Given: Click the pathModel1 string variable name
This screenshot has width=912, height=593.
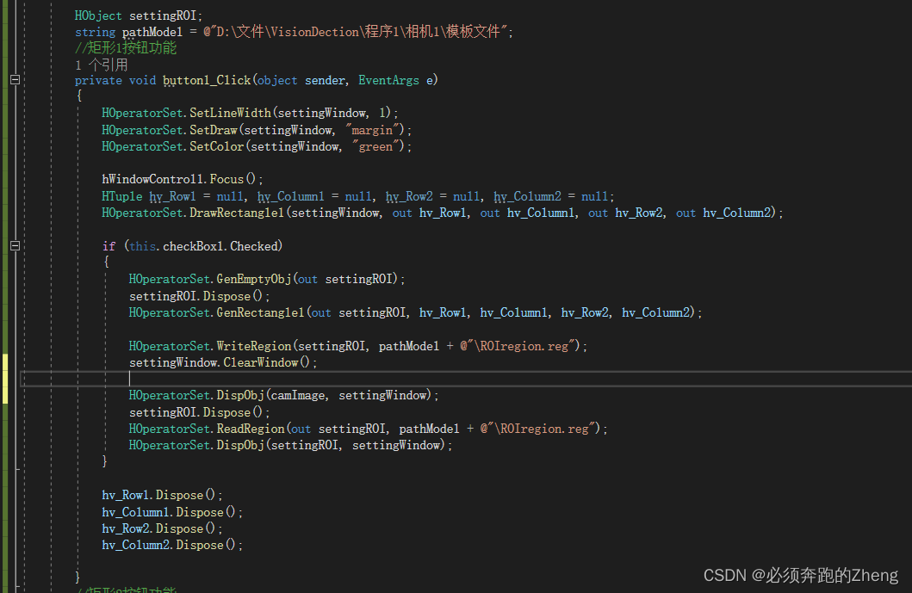Looking at the screenshot, I should pyautogui.click(x=152, y=32).
